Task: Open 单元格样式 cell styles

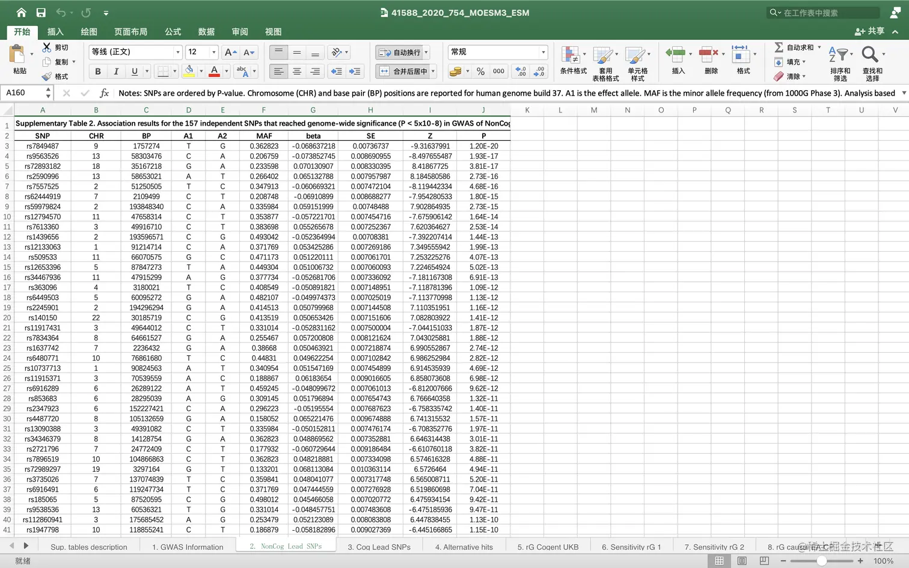Action: tap(637, 63)
